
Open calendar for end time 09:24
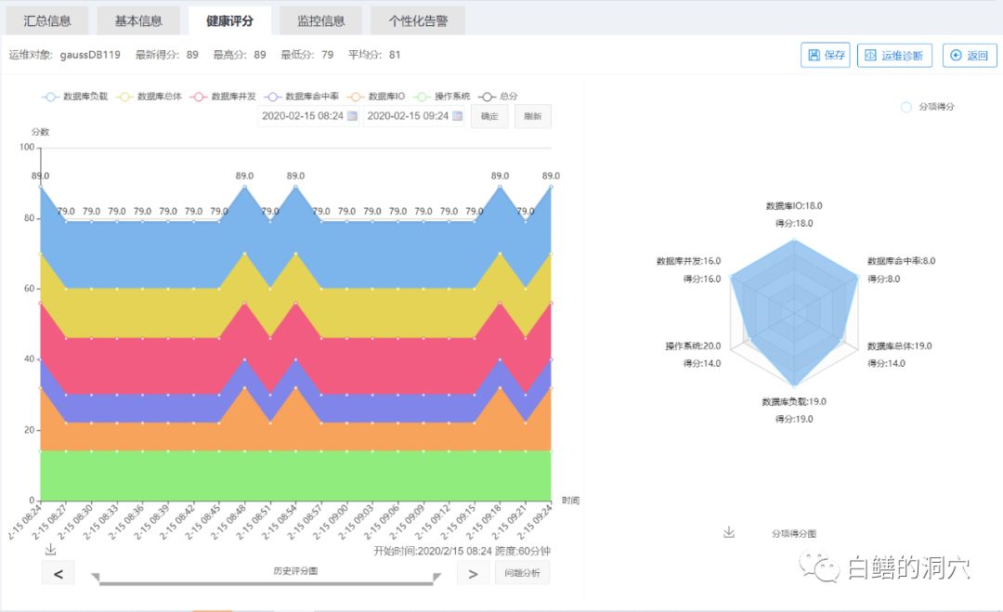(457, 116)
